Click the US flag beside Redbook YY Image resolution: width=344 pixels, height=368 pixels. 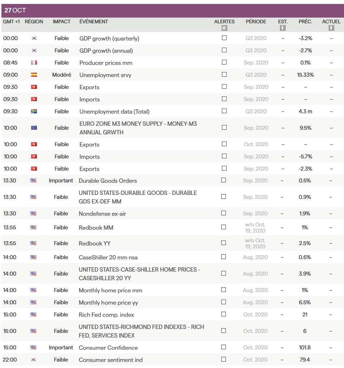pyautogui.click(x=33, y=243)
